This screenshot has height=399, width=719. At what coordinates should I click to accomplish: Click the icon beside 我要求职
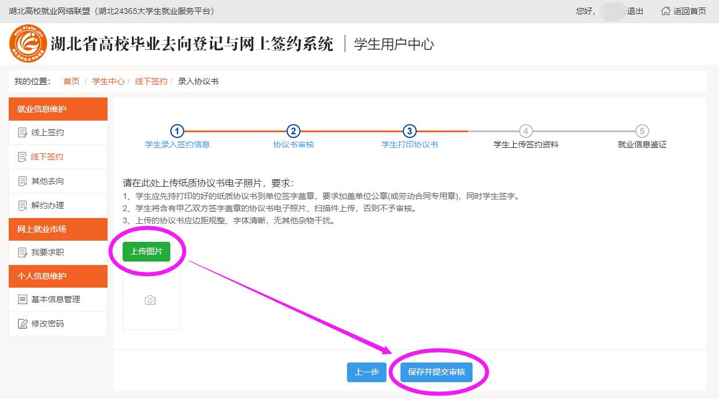(23, 253)
